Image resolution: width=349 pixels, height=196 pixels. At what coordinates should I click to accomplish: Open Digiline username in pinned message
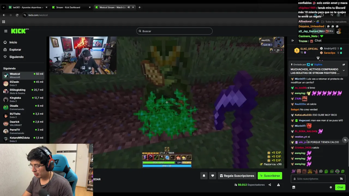(x=318, y=65)
